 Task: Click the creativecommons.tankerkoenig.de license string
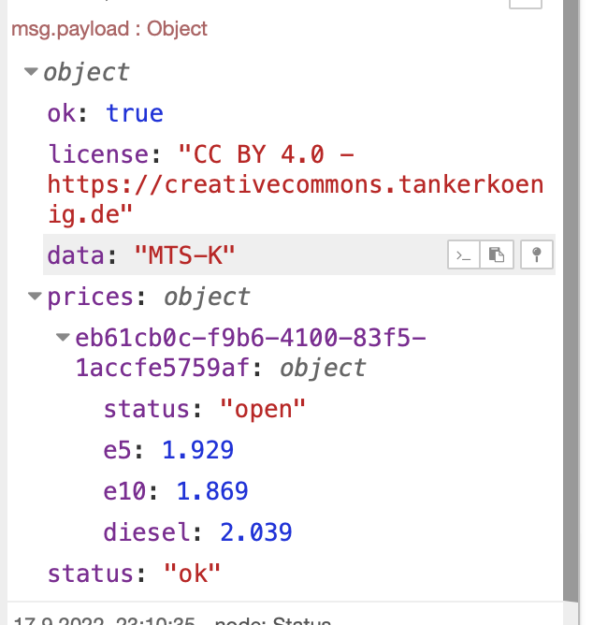click(x=295, y=184)
